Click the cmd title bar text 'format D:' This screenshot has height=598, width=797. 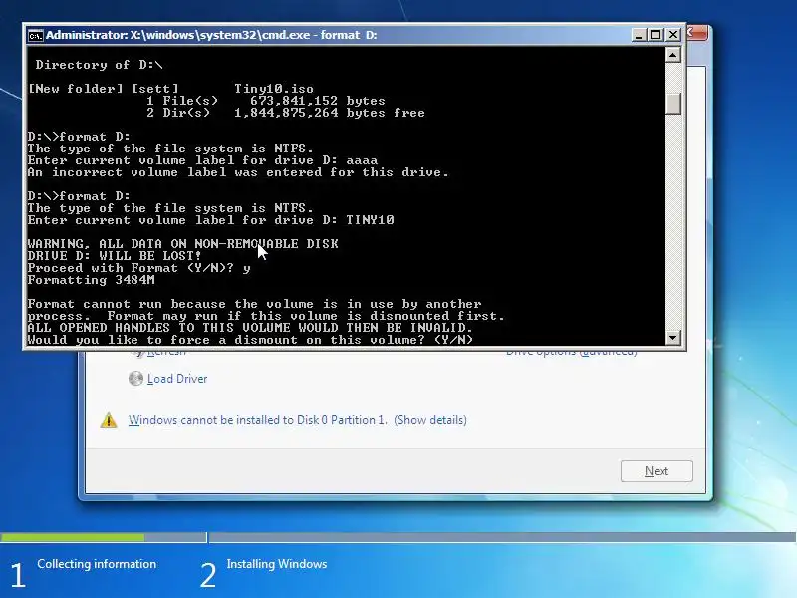(349, 35)
